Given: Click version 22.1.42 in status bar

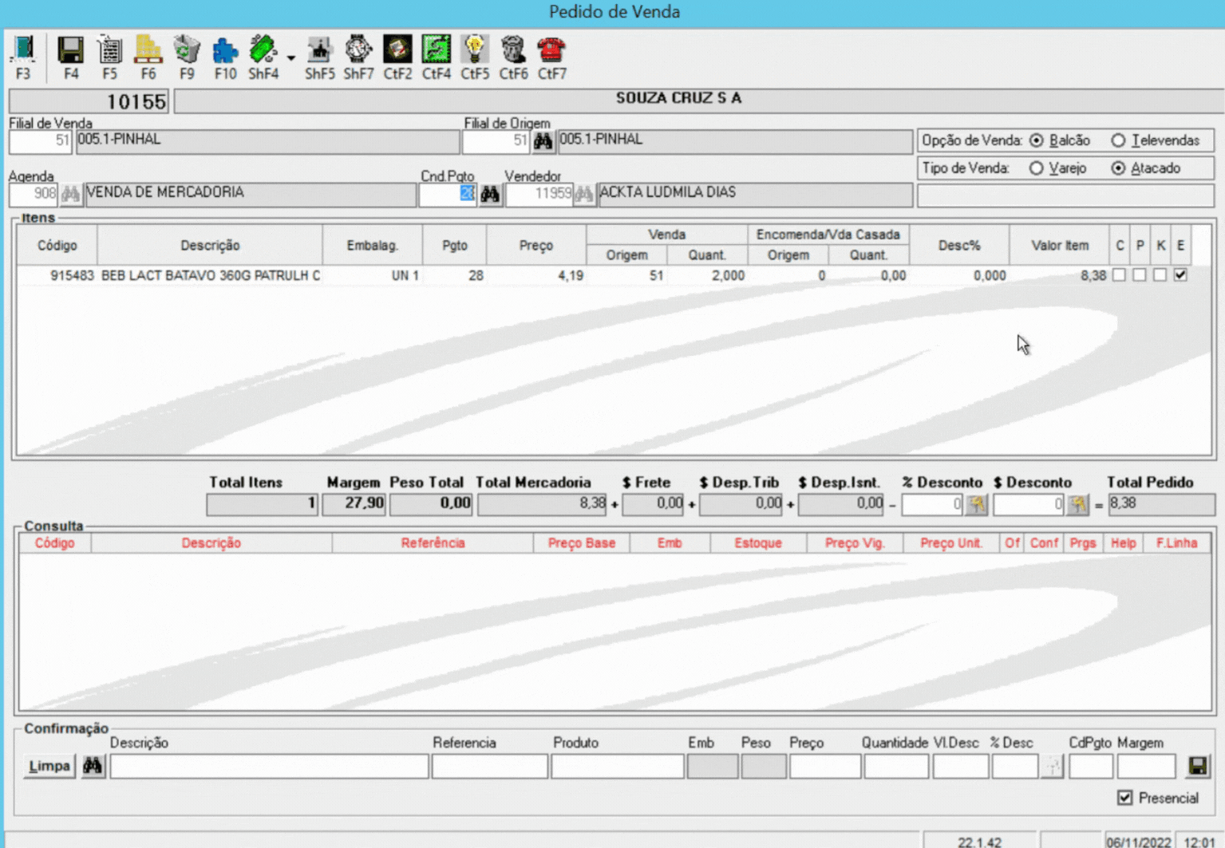Looking at the screenshot, I should (x=978, y=842).
